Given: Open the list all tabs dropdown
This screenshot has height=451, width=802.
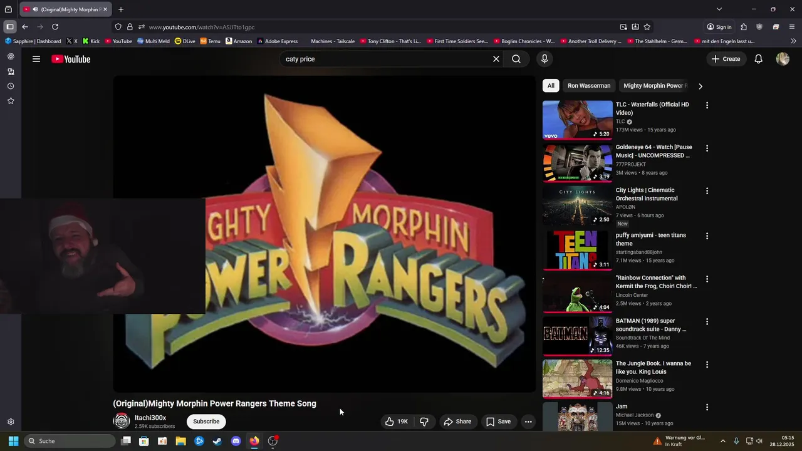Looking at the screenshot, I should [719, 9].
